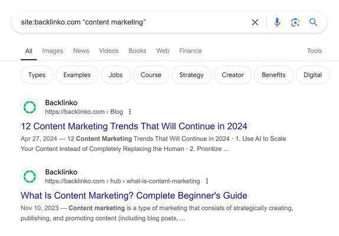
Task: Open three-dot menu for what-is-content-marketing result
Action: click(x=207, y=181)
